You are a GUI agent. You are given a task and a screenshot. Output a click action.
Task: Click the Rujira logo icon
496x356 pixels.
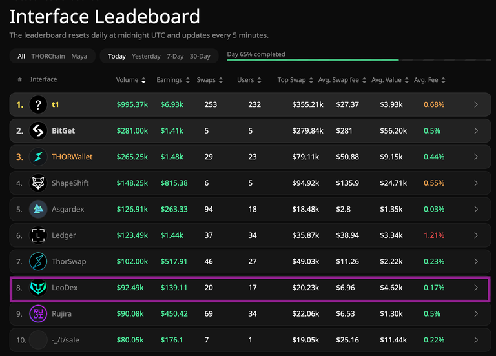(38, 313)
